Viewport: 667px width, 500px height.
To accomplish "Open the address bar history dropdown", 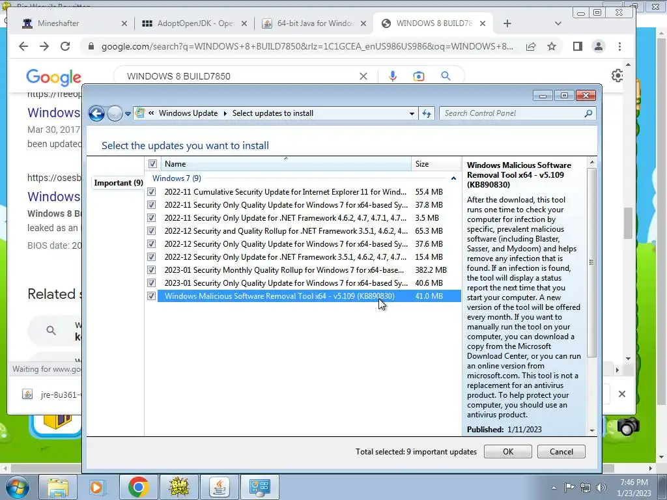I will tap(412, 113).
